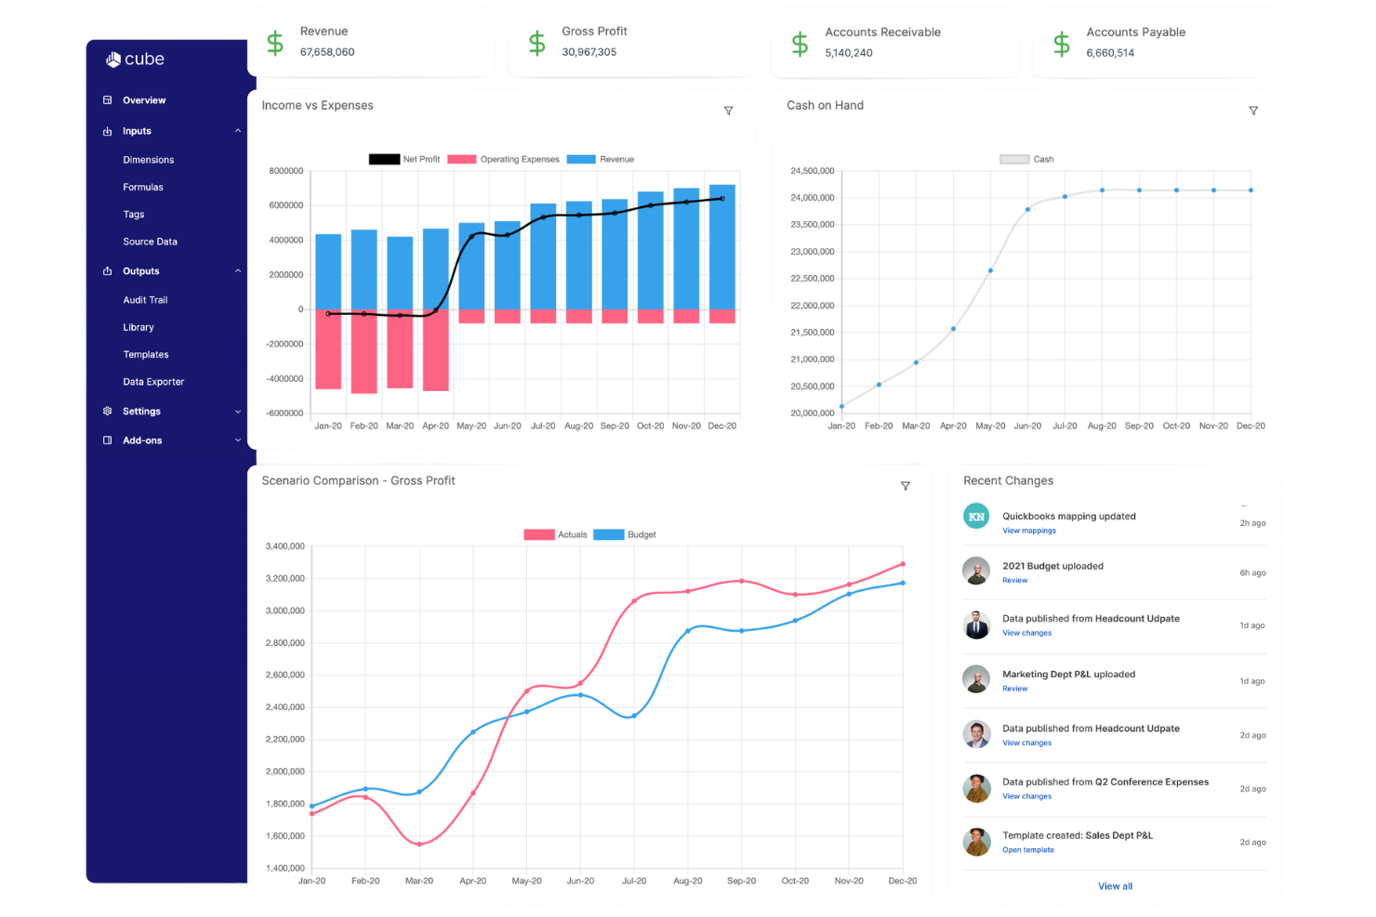
Task: Toggle Actuals legend swatch
Action: [539, 535]
